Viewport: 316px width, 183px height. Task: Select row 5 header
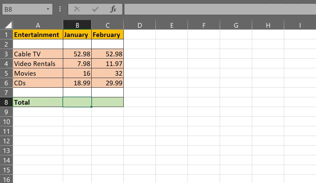(6, 73)
